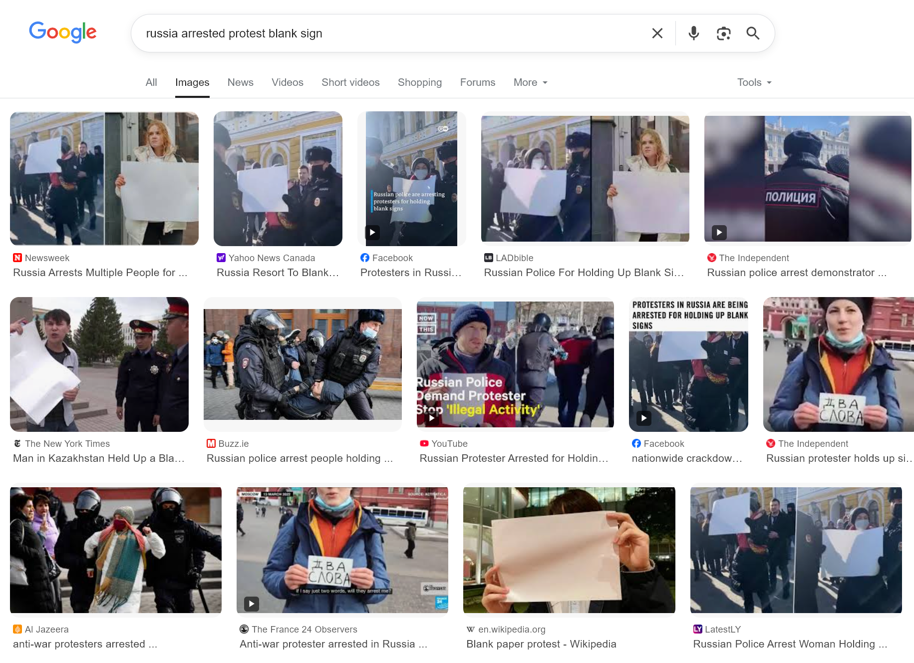Play The France 24 Observers video
914x663 pixels.
point(342,550)
